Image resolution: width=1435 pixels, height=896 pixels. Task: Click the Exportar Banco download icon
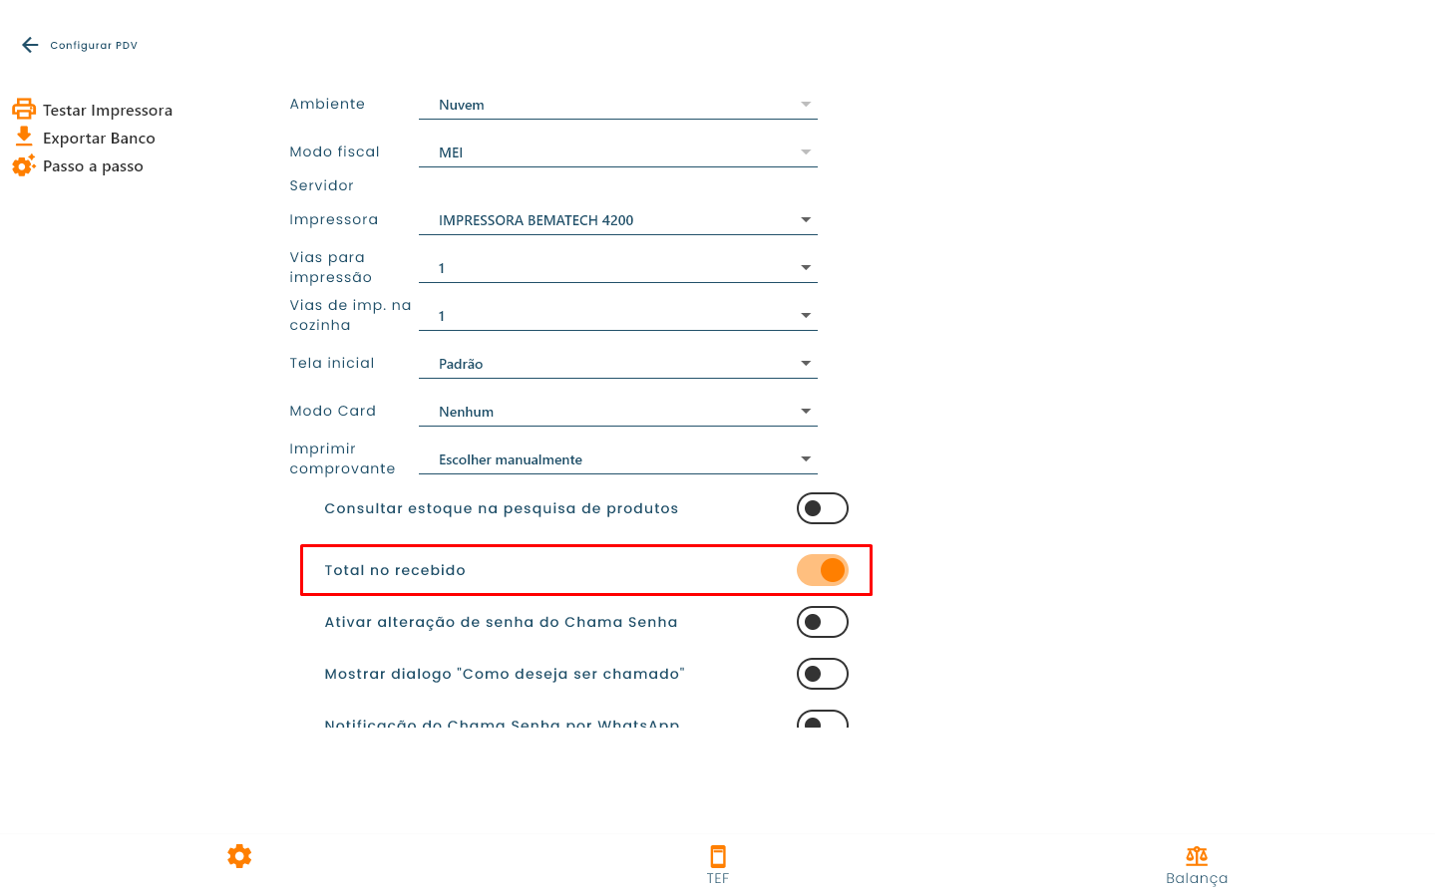pos(24,138)
